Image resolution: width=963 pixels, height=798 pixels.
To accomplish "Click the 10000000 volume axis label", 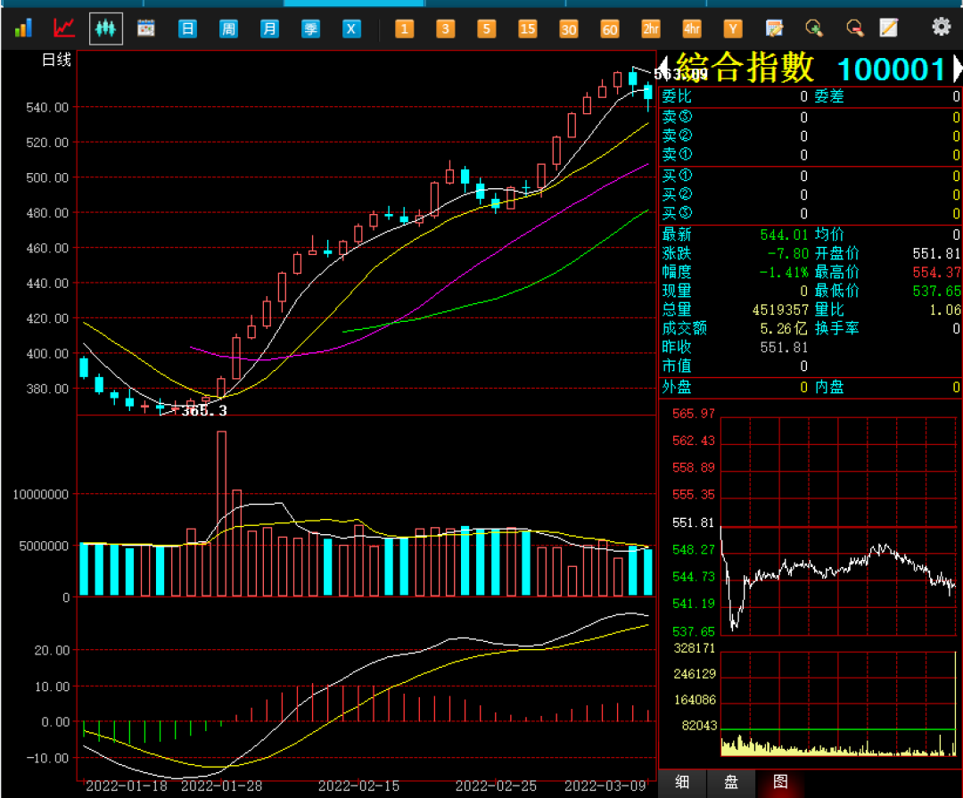I will pyautogui.click(x=40, y=495).
